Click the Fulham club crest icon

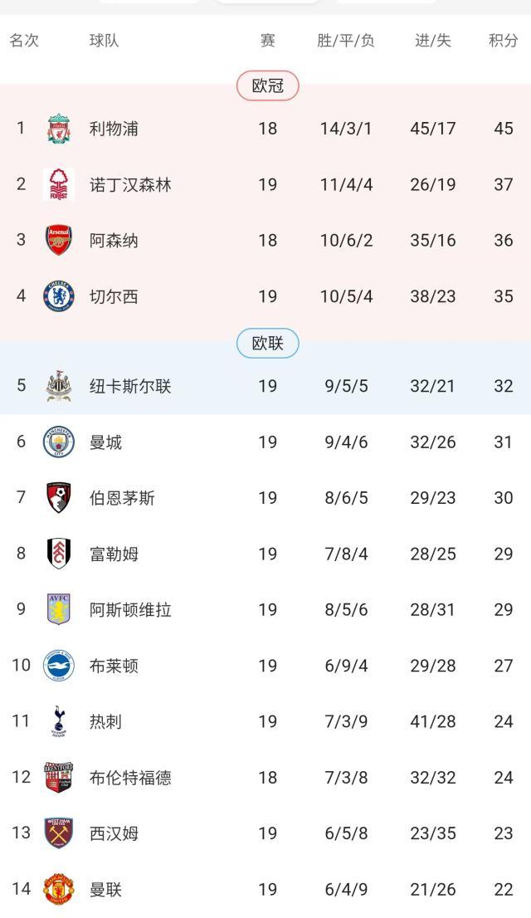click(x=59, y=554)
